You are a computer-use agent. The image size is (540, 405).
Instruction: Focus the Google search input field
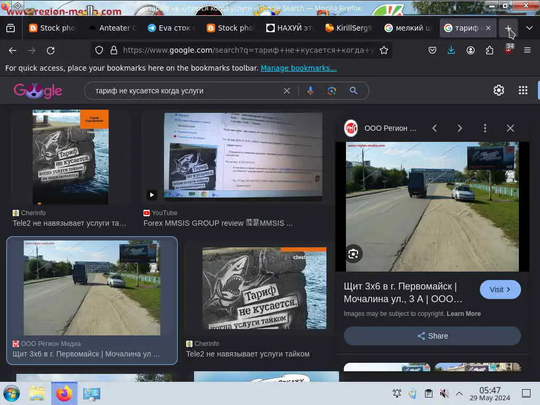[x=186, y=91]
